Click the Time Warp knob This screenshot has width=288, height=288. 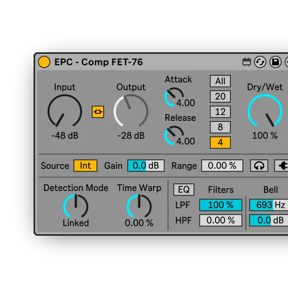pyautogui.click(x=139, y=206)
